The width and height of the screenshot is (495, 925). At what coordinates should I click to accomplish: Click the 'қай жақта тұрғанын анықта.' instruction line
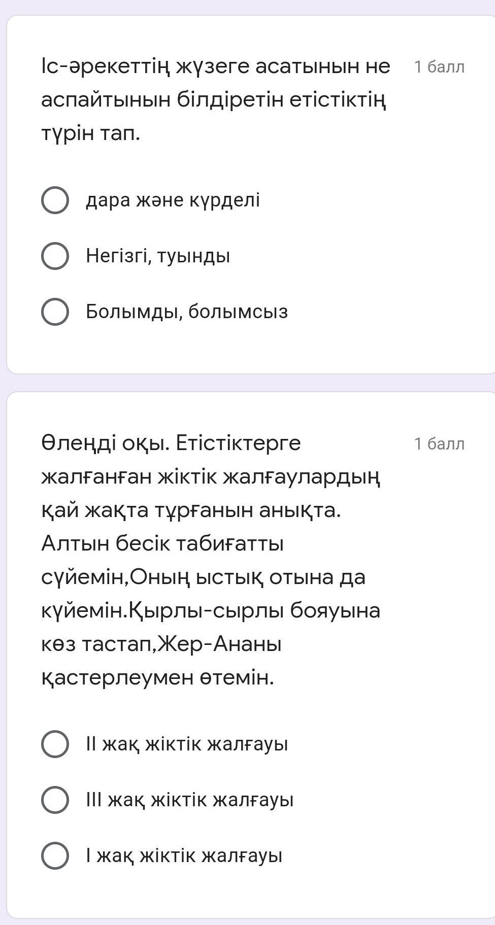click(191, 510)
